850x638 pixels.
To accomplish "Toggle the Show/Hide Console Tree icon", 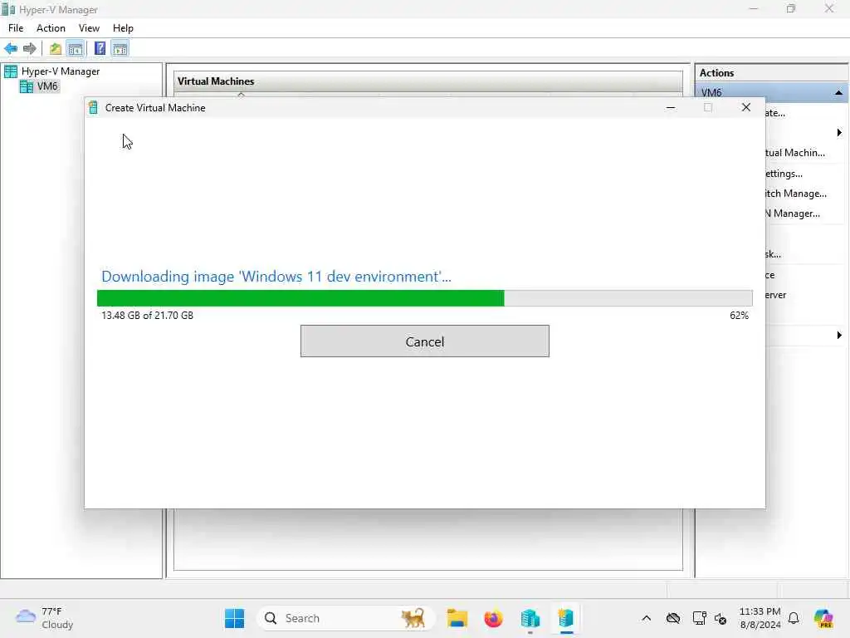I will coord(76,49).
